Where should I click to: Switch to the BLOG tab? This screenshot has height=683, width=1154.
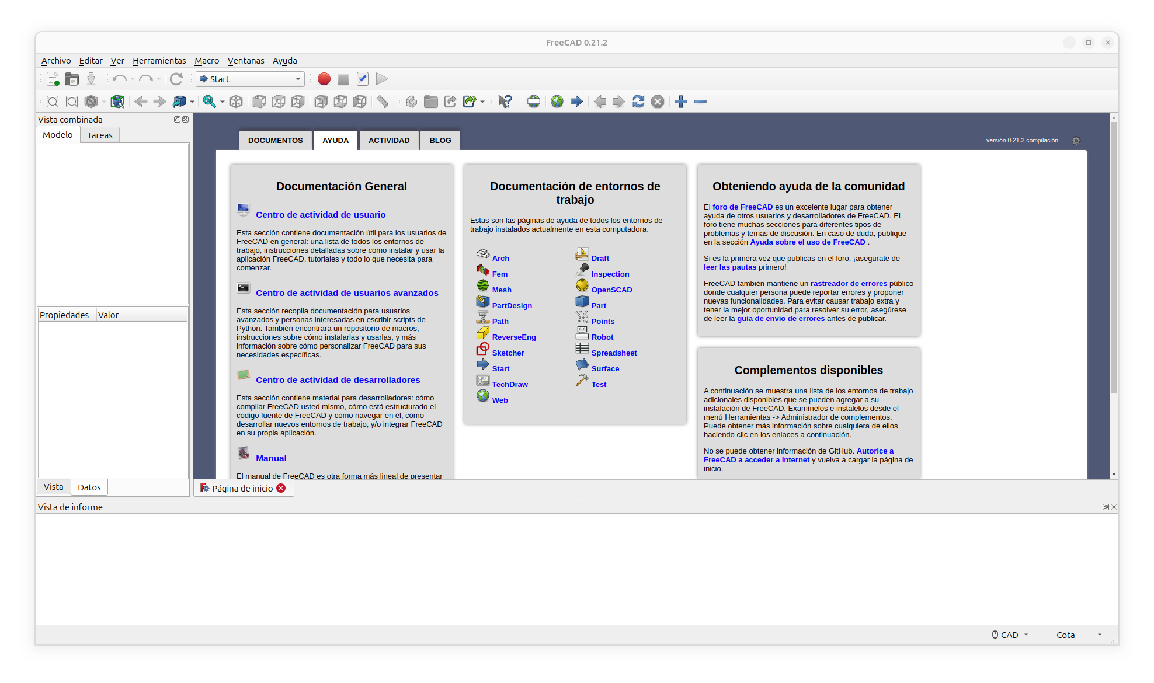click(440, 141)
